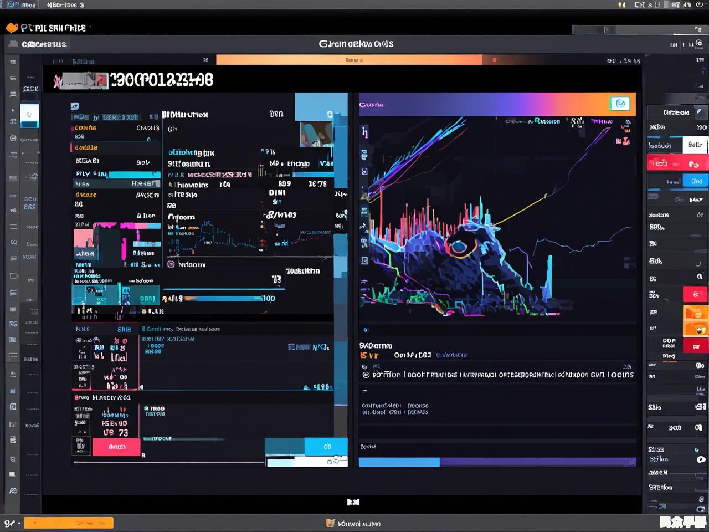
Task: Click the topmost icon in the chart's left toolbar
Action: coord(364,132)
